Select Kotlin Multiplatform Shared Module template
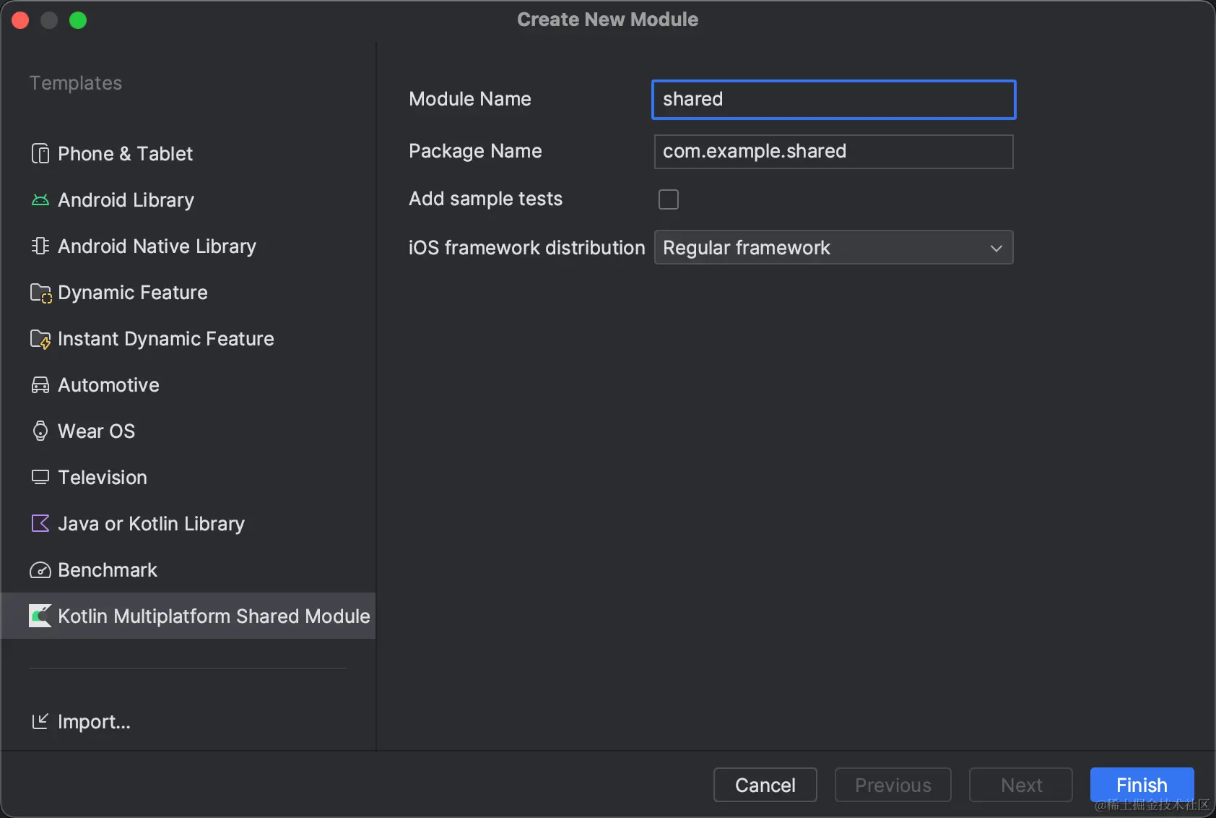 [213, 616]
